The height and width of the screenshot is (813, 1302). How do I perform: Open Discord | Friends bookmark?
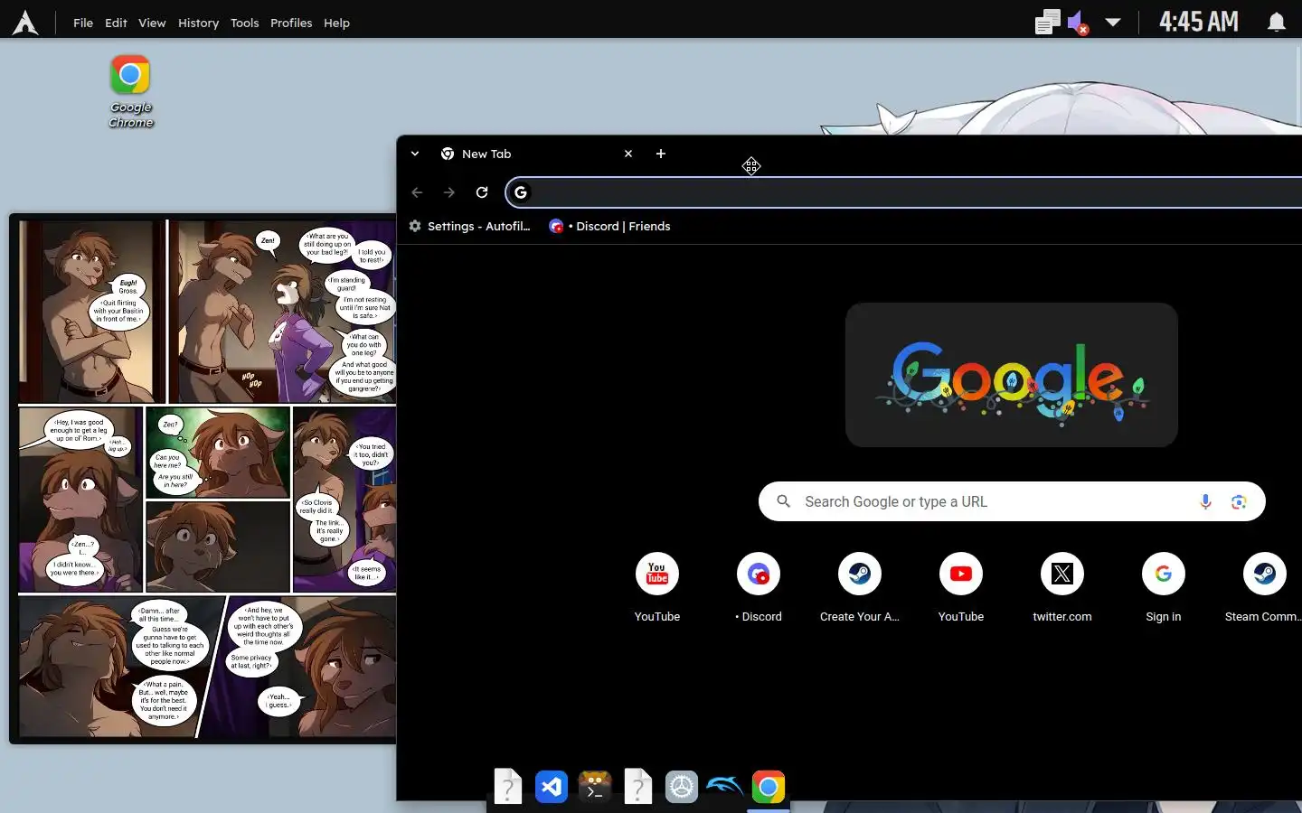click(x=609, y=226)
